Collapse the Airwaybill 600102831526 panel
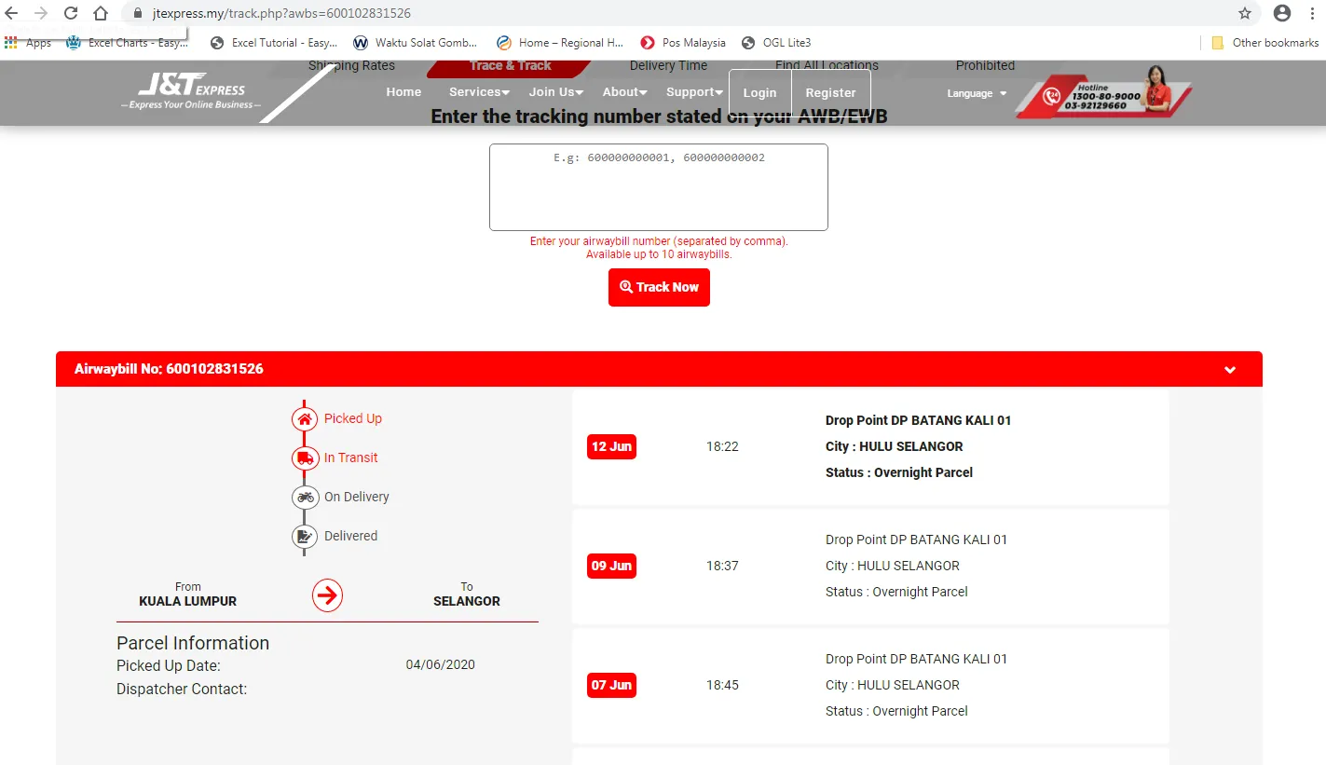The width and height of the screenshot is (1326, 765). [1230, 370]
